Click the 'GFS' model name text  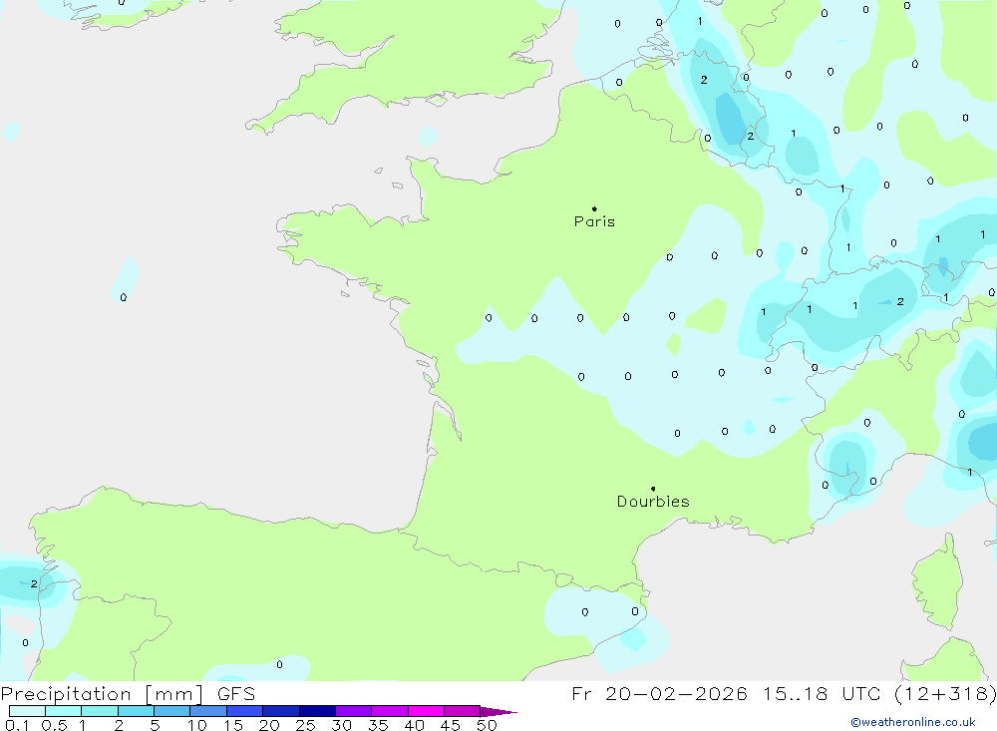point(236,694)
